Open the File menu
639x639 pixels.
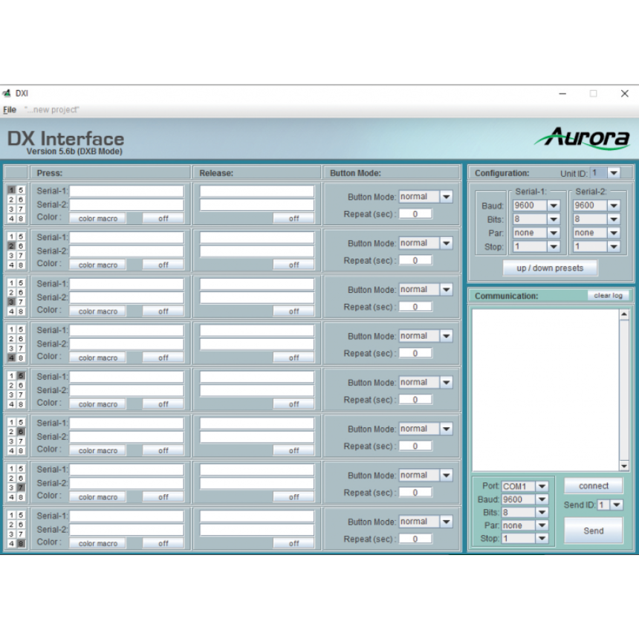[10, 110]
